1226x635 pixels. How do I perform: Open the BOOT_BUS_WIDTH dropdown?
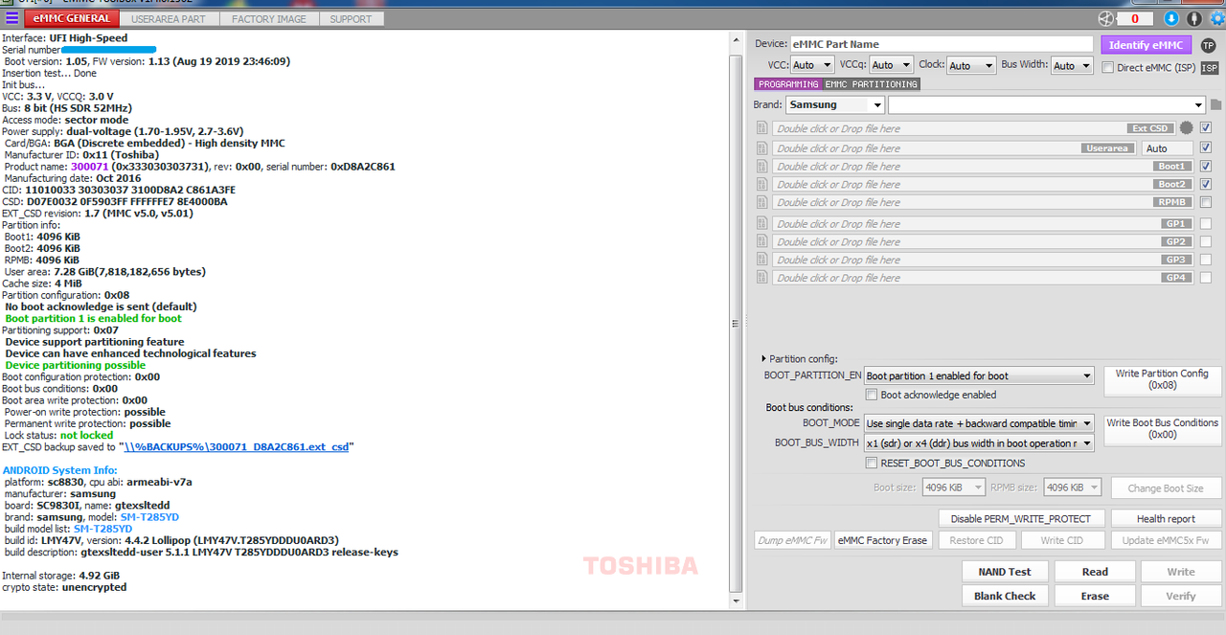[978, 443]
